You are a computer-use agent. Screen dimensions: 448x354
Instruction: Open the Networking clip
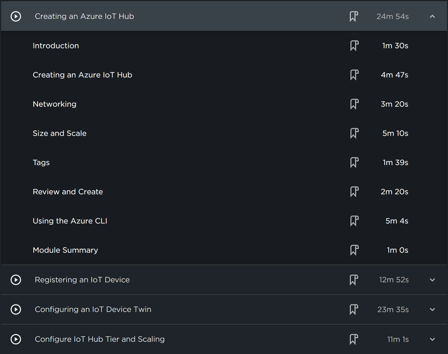(x=54, y=104)
